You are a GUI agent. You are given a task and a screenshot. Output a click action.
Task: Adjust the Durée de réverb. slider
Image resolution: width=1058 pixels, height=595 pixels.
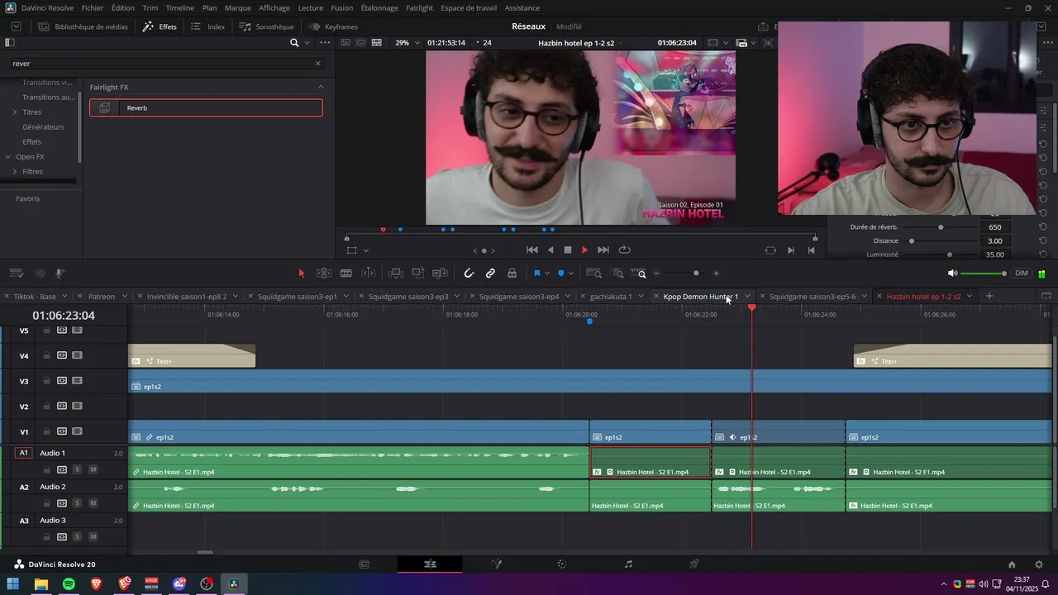click(x=941, y=227)
